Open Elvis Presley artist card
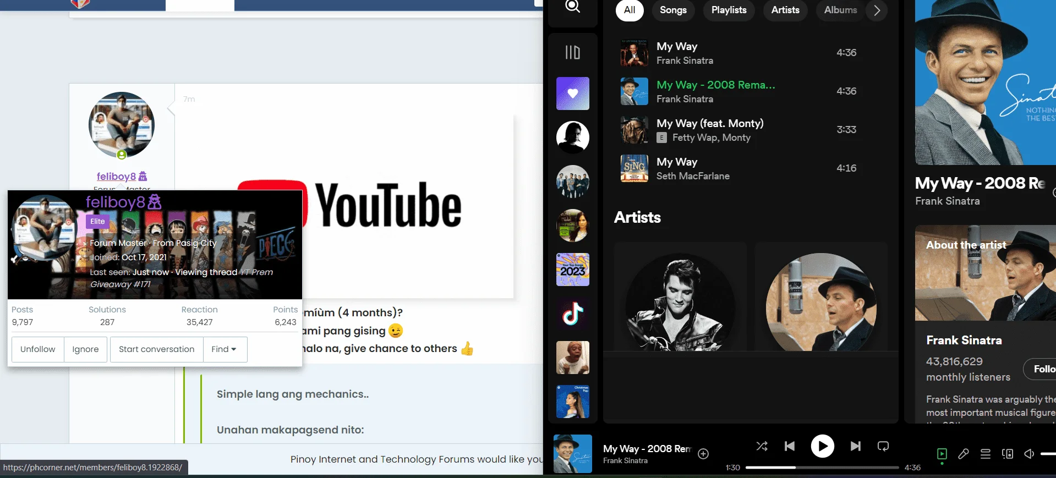This screenshot has height=478, width=1056. (x=680, y=297)
